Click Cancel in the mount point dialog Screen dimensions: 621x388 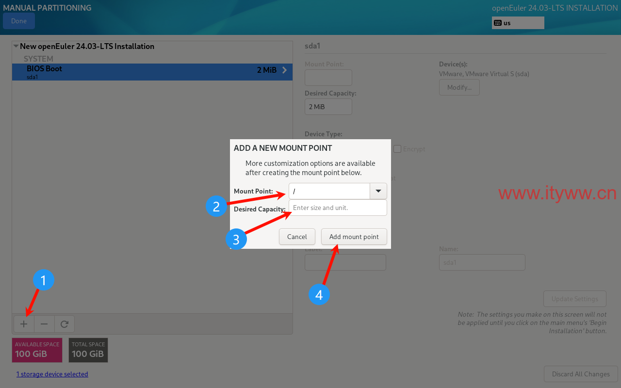(297, 237)
